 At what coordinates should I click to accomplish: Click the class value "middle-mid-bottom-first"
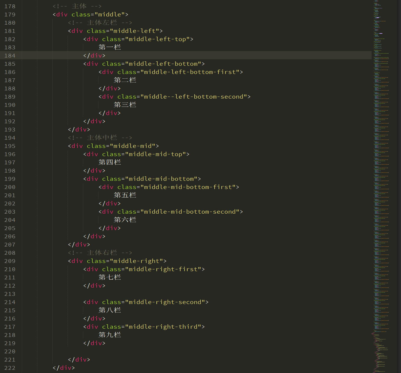point(188,187)
